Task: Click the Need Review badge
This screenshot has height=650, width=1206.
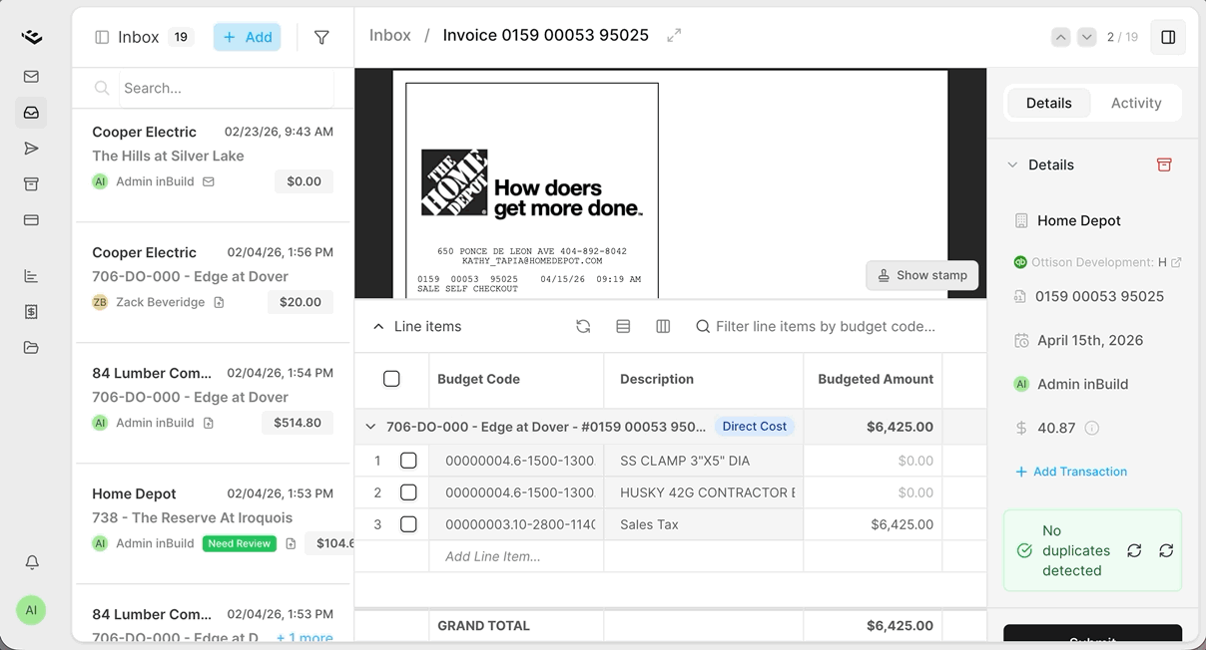Action: coord(240,543)
